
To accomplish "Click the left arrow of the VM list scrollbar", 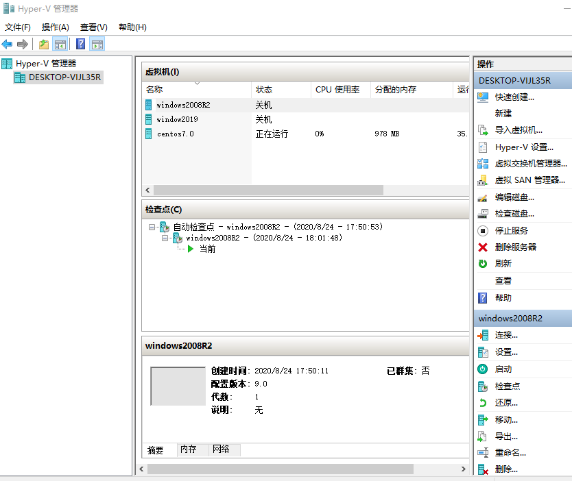I will 147,190.
